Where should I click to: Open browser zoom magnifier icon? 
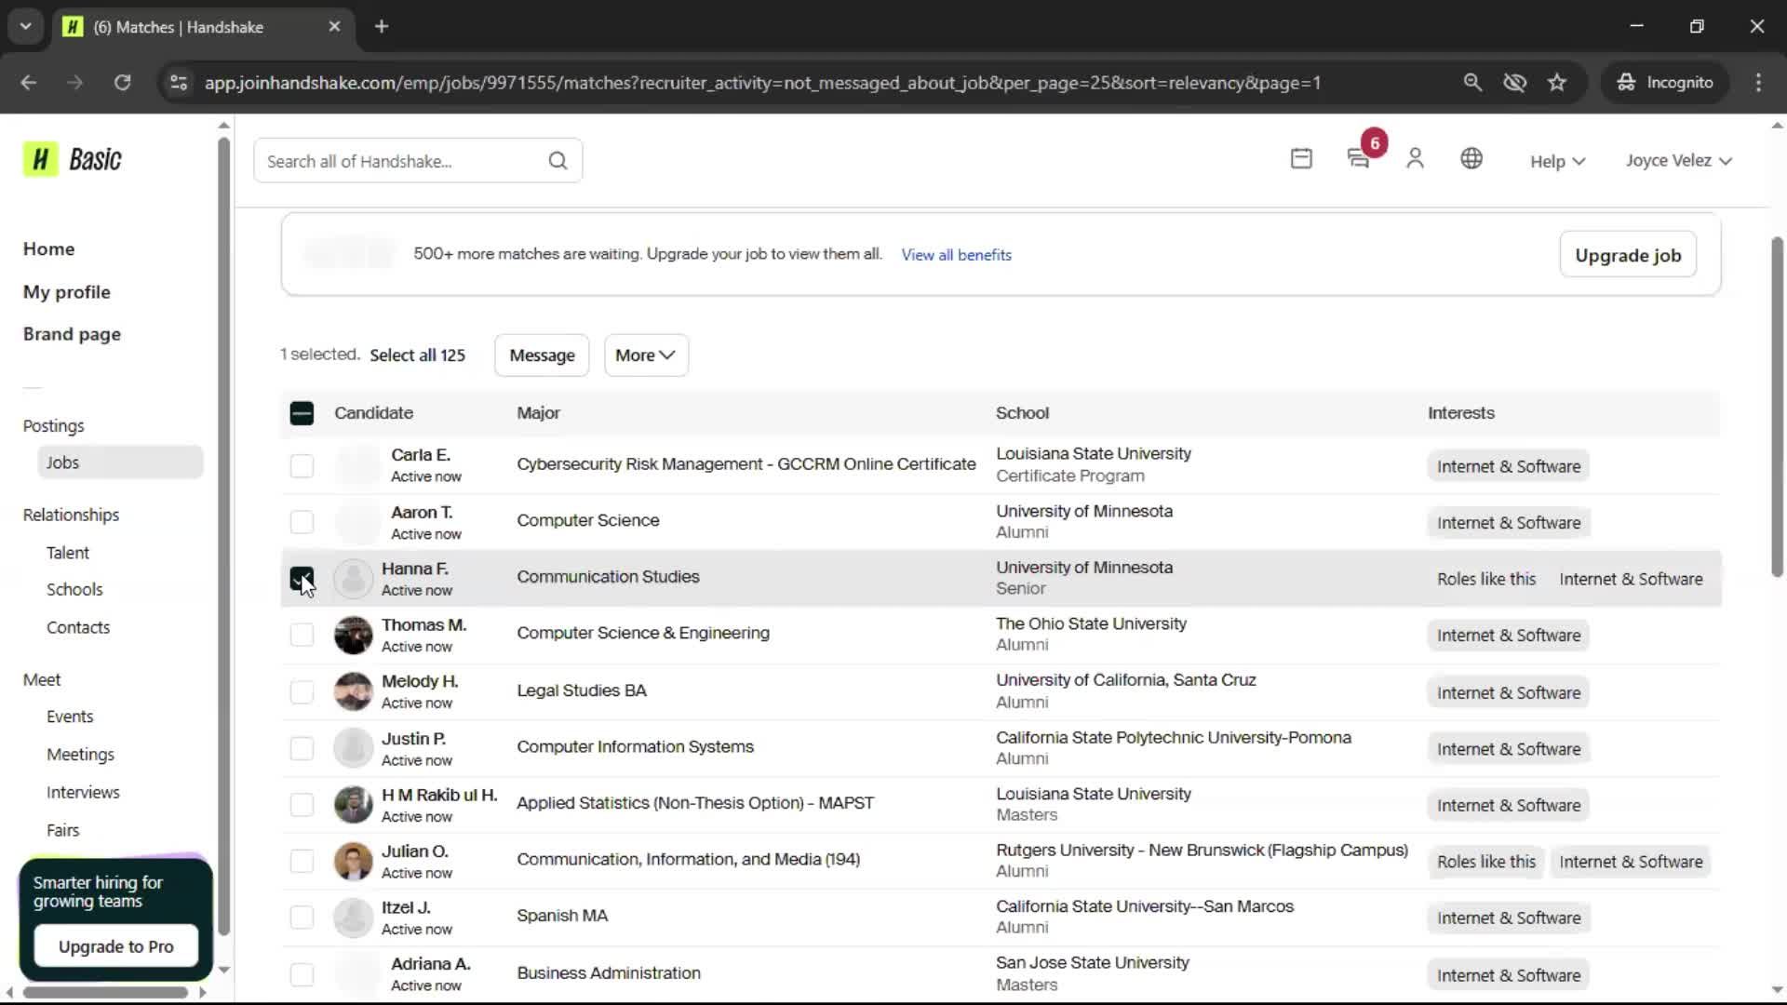tap(1472, 83)
